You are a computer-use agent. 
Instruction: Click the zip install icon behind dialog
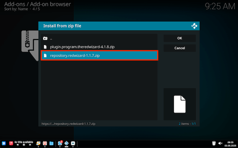pos(30,46)
